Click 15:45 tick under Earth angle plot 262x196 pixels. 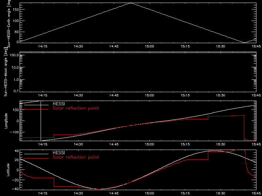click(x=256, y=46)
